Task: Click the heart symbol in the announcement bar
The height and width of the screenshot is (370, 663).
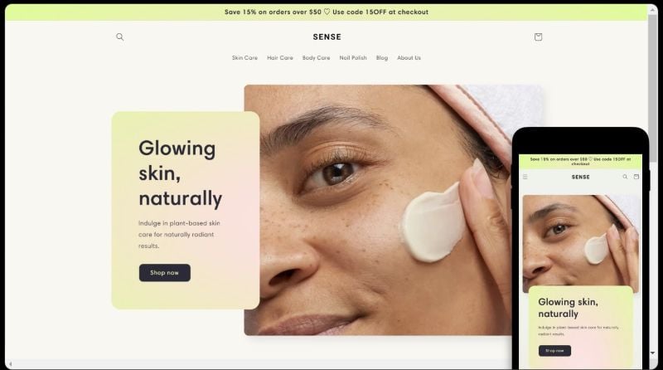Action: [327, 12]
